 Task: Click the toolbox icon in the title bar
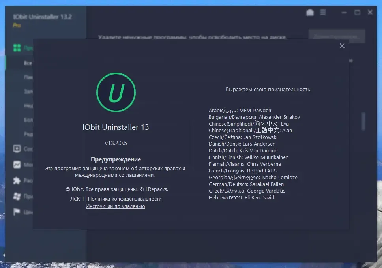point(310,12)
